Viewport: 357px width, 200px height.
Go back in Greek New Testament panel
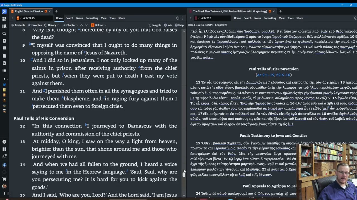tap(190, 18)
